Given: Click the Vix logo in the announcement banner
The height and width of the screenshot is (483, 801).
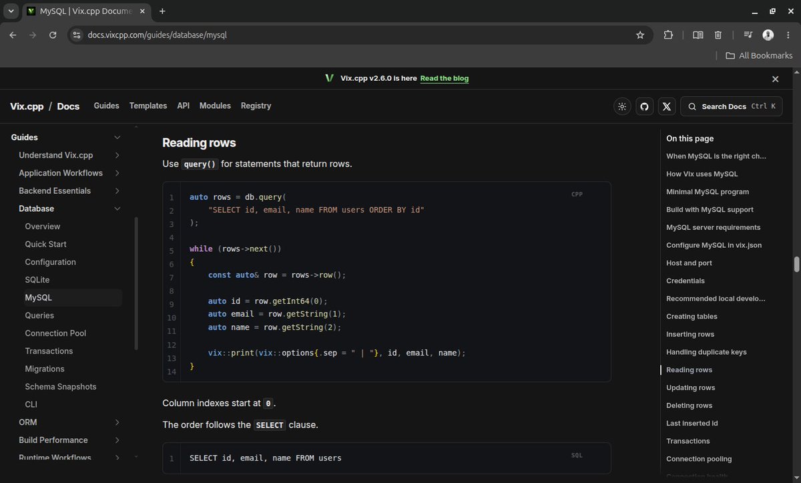Looking at the screenshot, I should click(329, 78).
